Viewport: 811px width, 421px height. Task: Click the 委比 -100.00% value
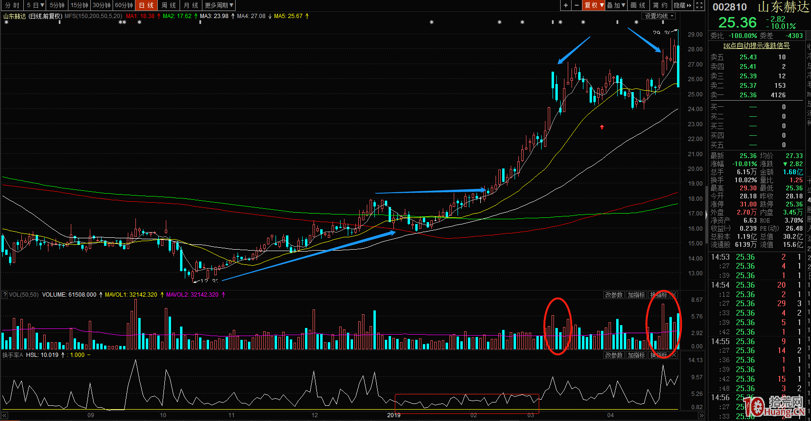coord(744,36)
